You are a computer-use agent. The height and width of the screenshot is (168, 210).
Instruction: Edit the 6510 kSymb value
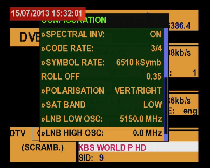139,62
